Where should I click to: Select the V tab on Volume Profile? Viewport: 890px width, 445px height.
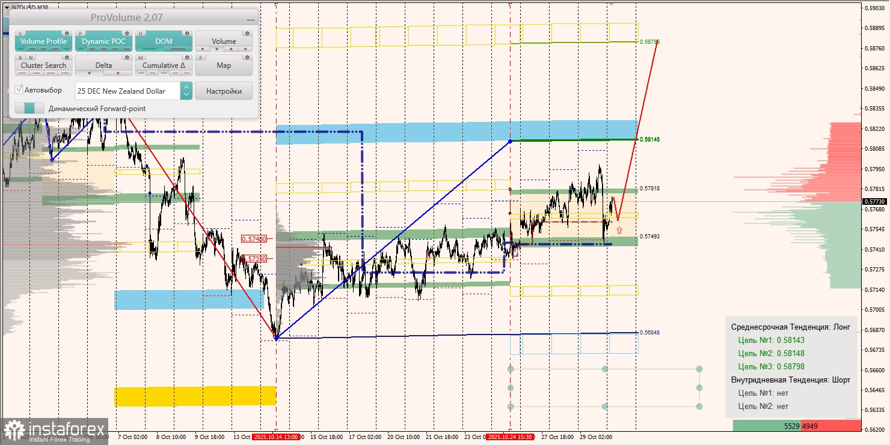click(x=20, y=34)
